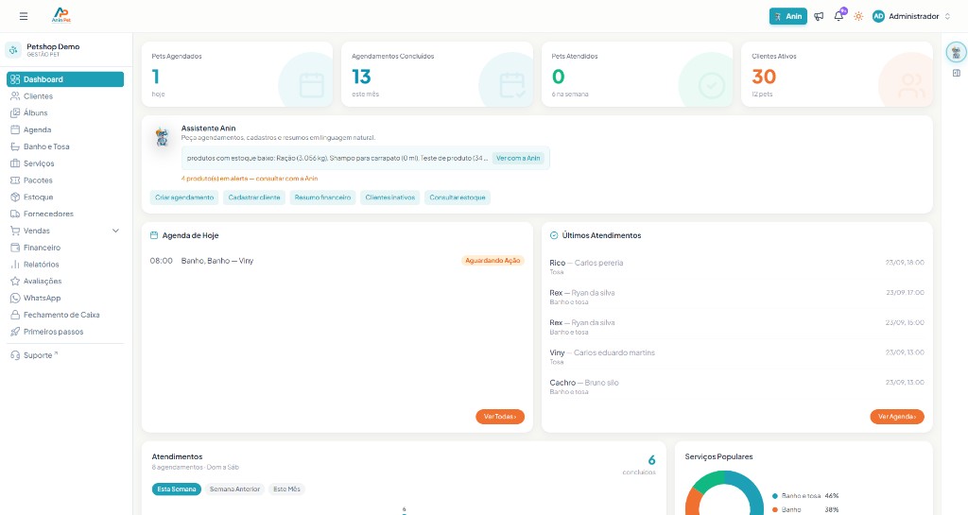Click Criar agendamento quick action
The height and width of the screenshot is (515, 968).
(x=184, y=197)
